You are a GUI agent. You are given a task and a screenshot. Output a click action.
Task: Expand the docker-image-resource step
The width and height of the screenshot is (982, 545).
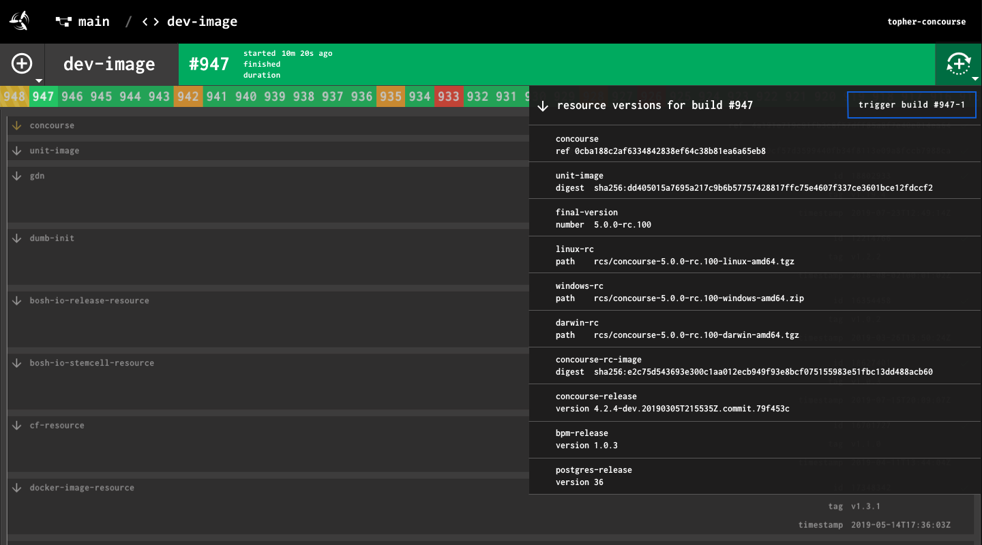[16, 487]
